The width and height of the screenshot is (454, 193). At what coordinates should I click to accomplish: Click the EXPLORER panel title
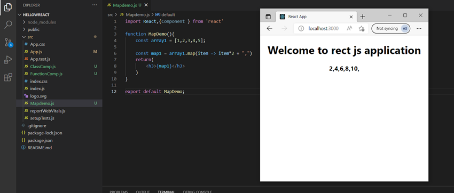tap(32, 5)
